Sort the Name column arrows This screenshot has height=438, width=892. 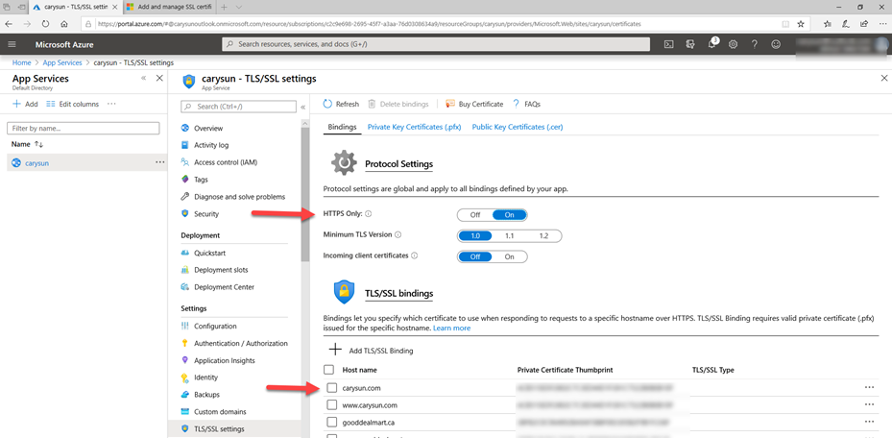[x=38, y=144]
